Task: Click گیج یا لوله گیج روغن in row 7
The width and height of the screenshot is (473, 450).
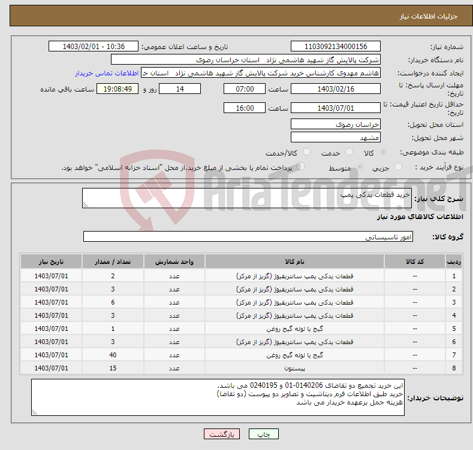Action: tap(294, 355)
